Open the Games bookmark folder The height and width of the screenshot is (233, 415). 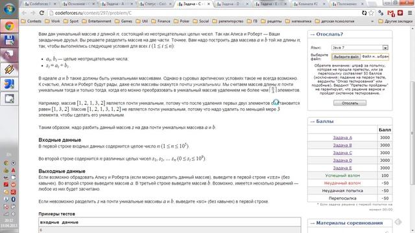point(124,21)
